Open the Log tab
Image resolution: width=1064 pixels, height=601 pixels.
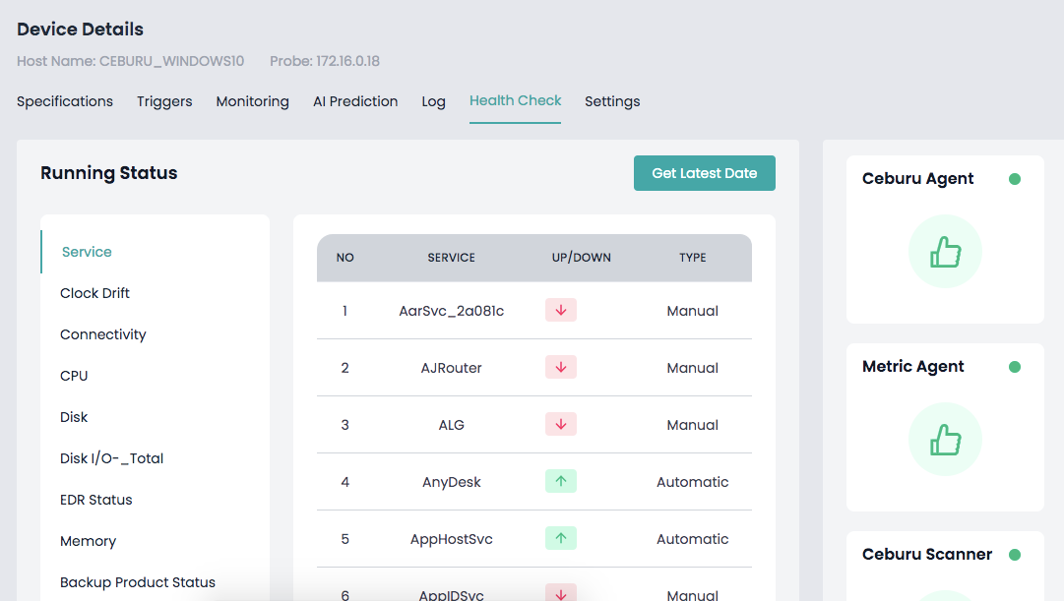[434, 101]
